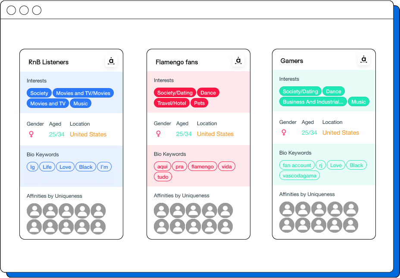Click the Movies and TV/Movies tag
Viewport: 400px width, 278px height.
83,93
